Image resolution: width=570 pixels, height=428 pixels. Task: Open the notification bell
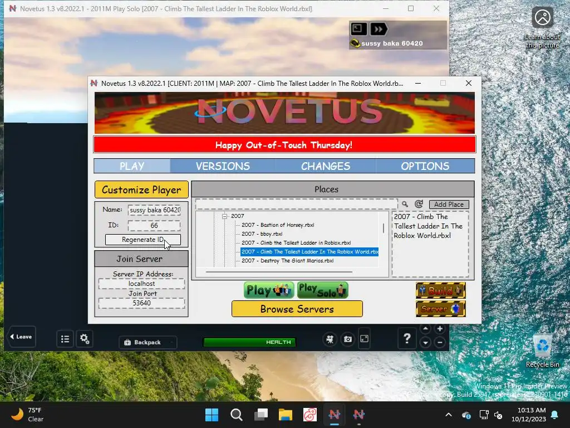[x=555, y=415]
